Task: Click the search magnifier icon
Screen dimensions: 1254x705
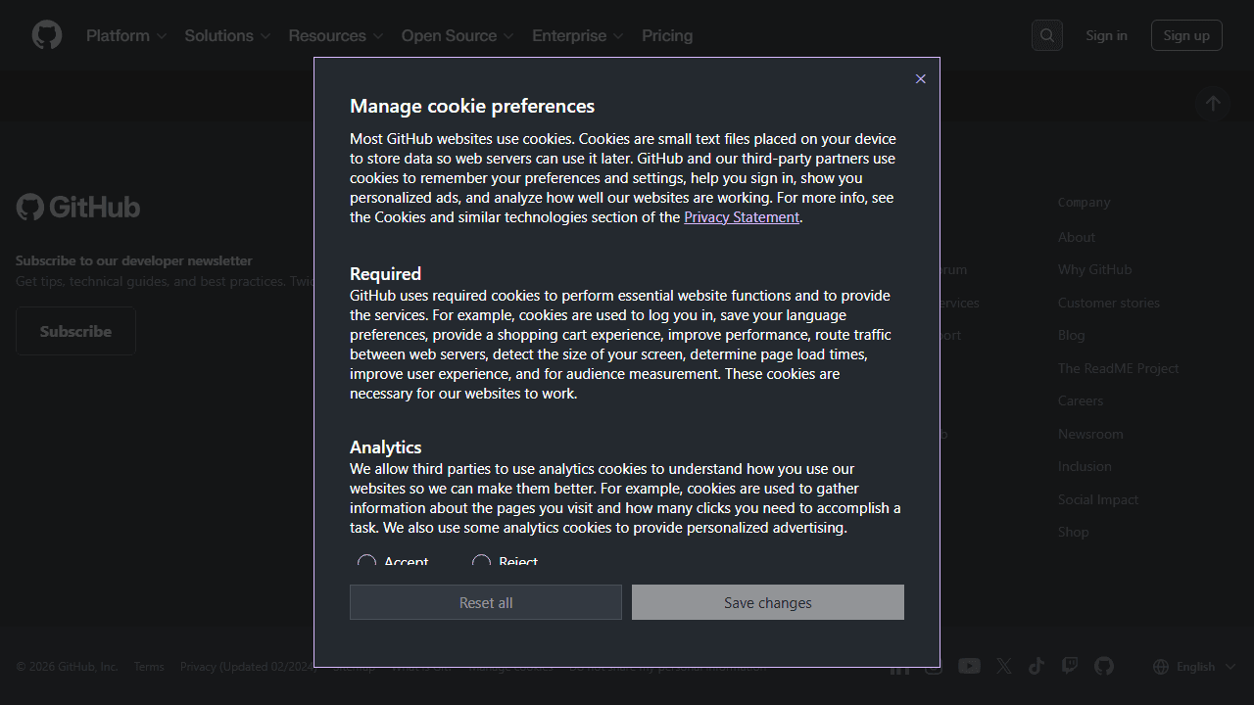Action: 1047,35
